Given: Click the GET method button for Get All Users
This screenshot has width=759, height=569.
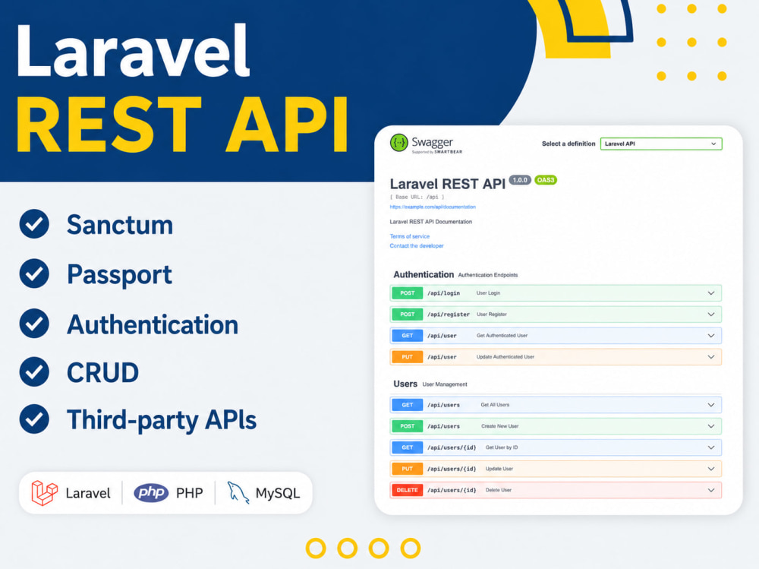Looking at the screenshot, I should tap(407, 405).
